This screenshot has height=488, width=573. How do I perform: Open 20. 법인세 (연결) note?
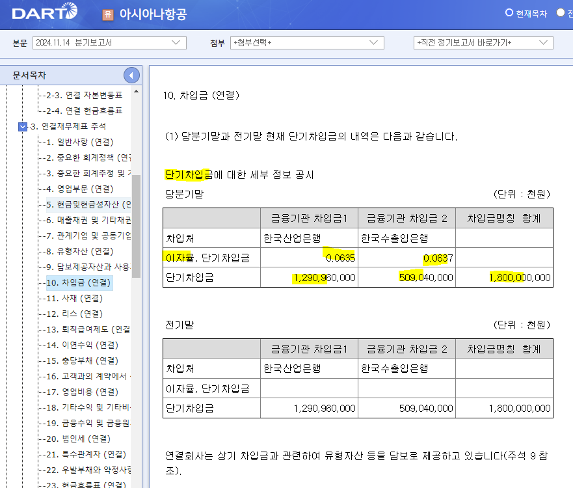79,439
